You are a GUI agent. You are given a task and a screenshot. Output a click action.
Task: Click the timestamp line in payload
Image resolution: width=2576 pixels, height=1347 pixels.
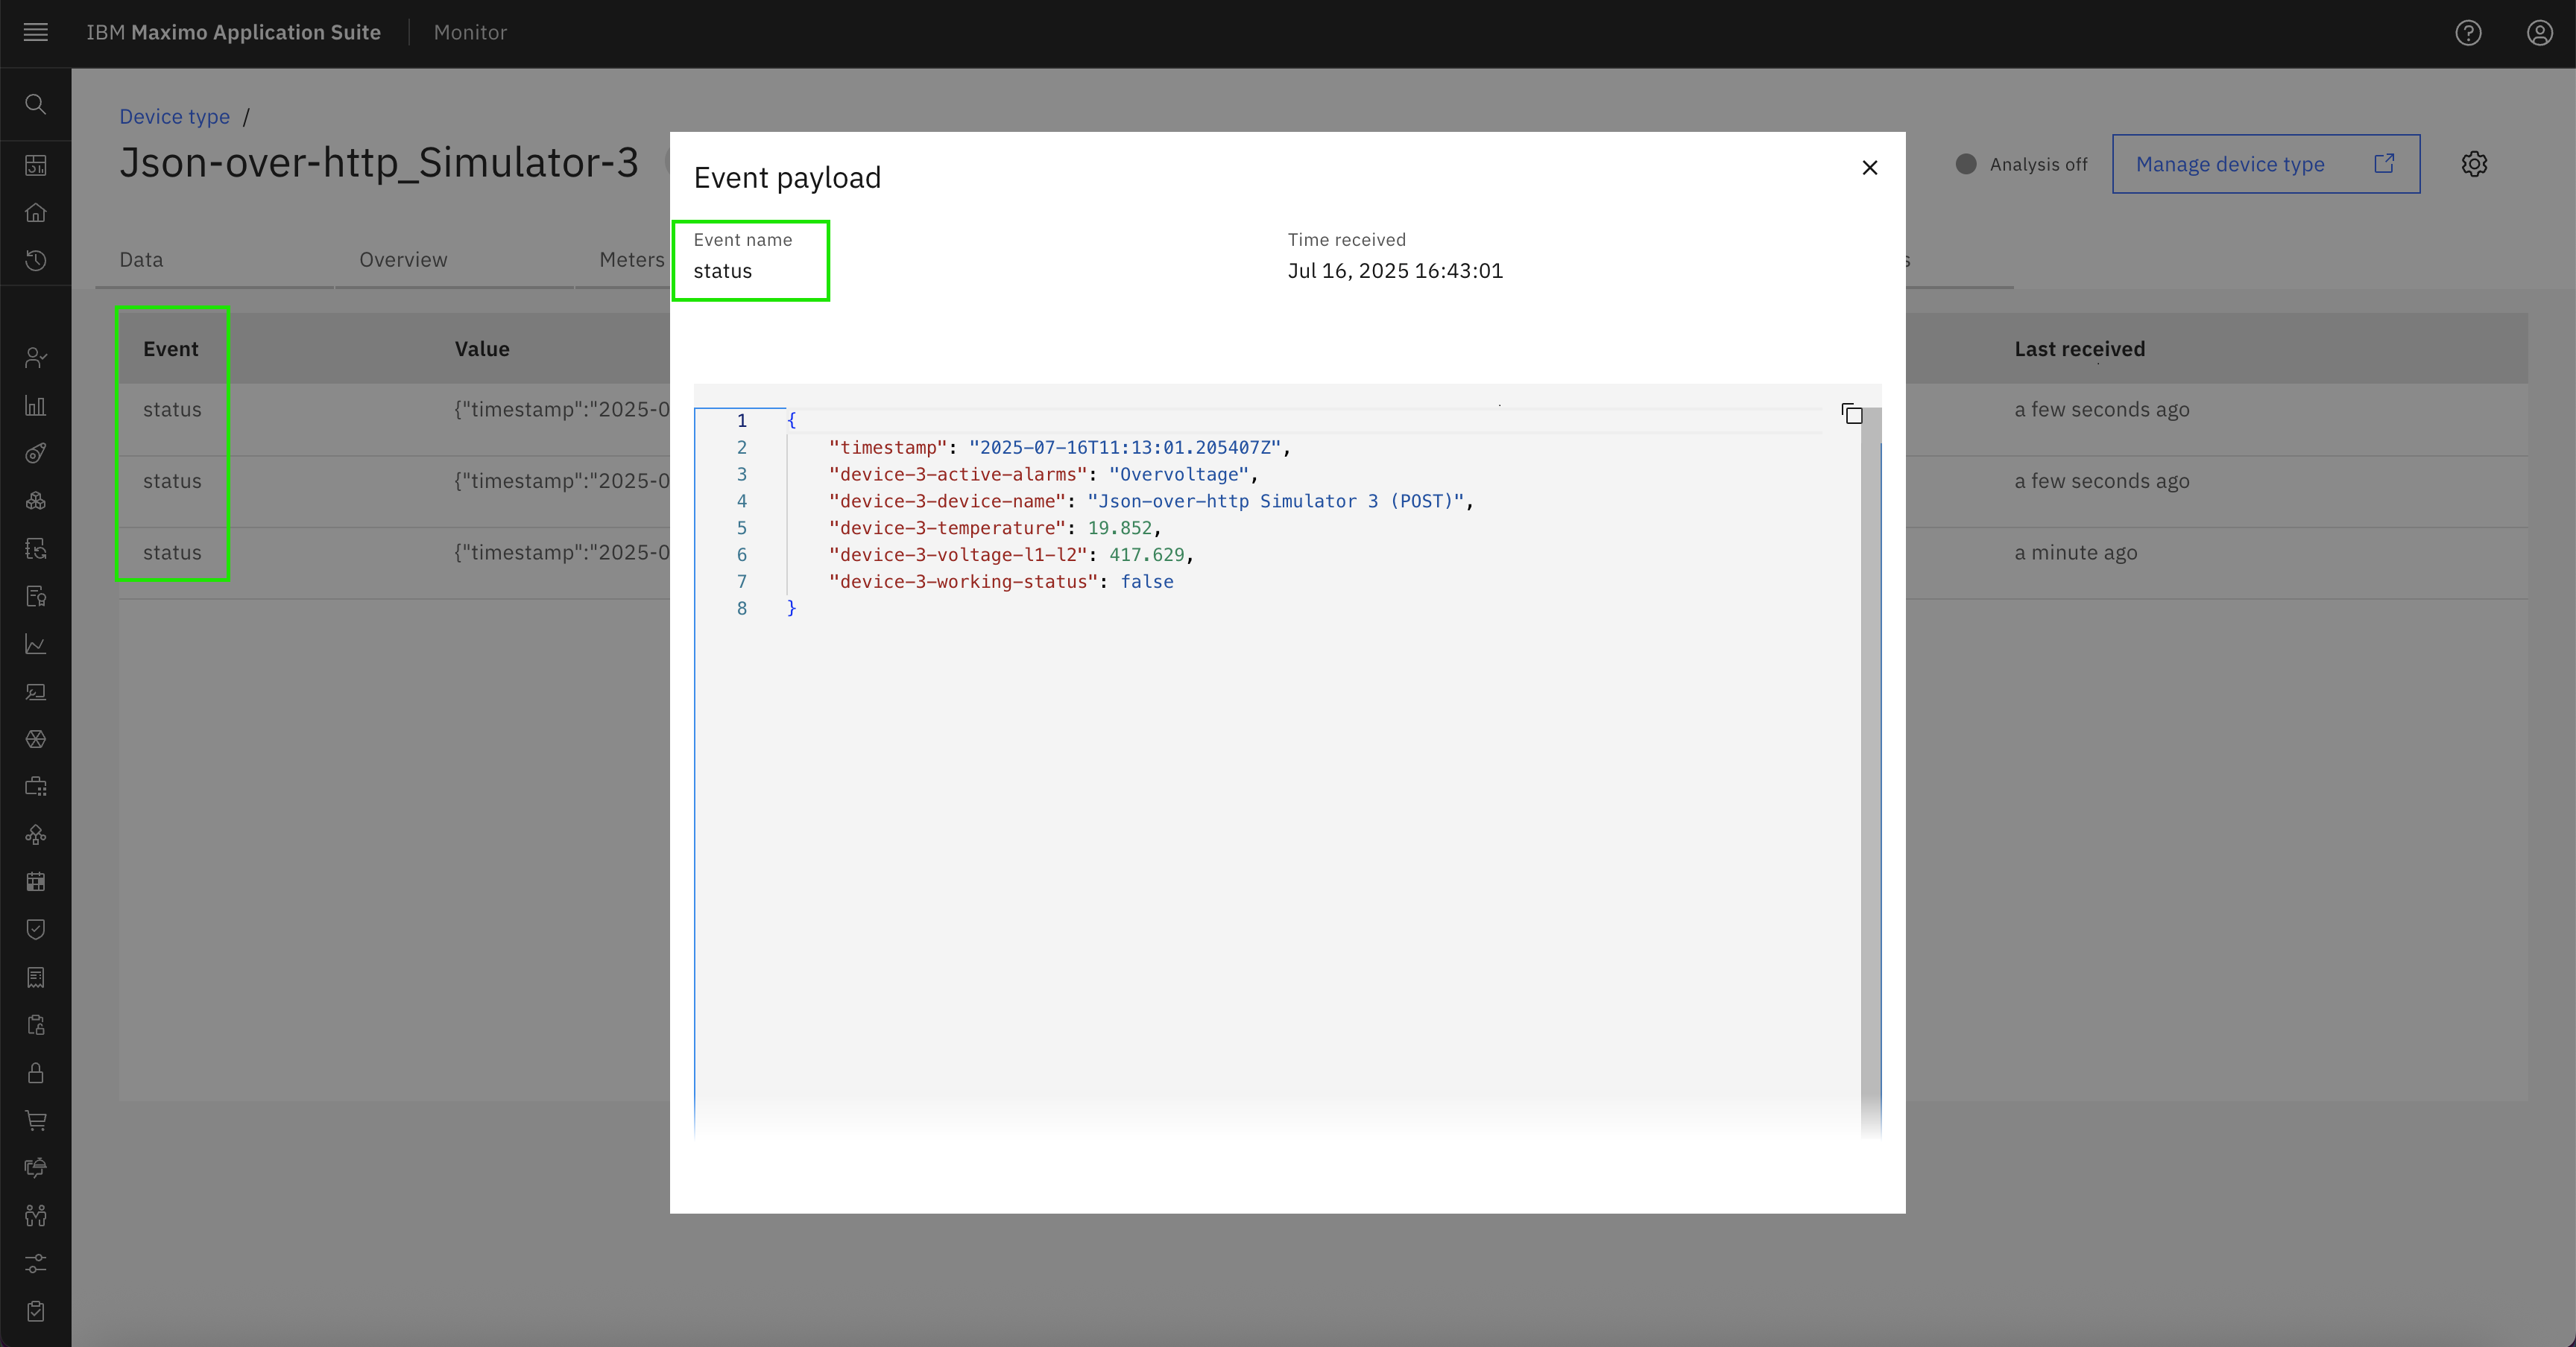click(x=1060, y=448)
